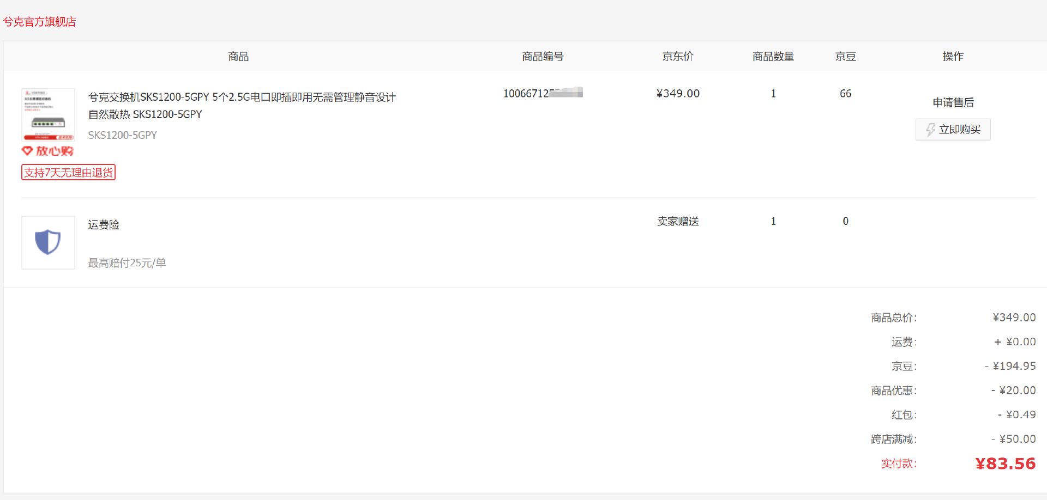Click the 支持7天无理由退货 tag
The image size is (1047, 500).
point(69,173)
